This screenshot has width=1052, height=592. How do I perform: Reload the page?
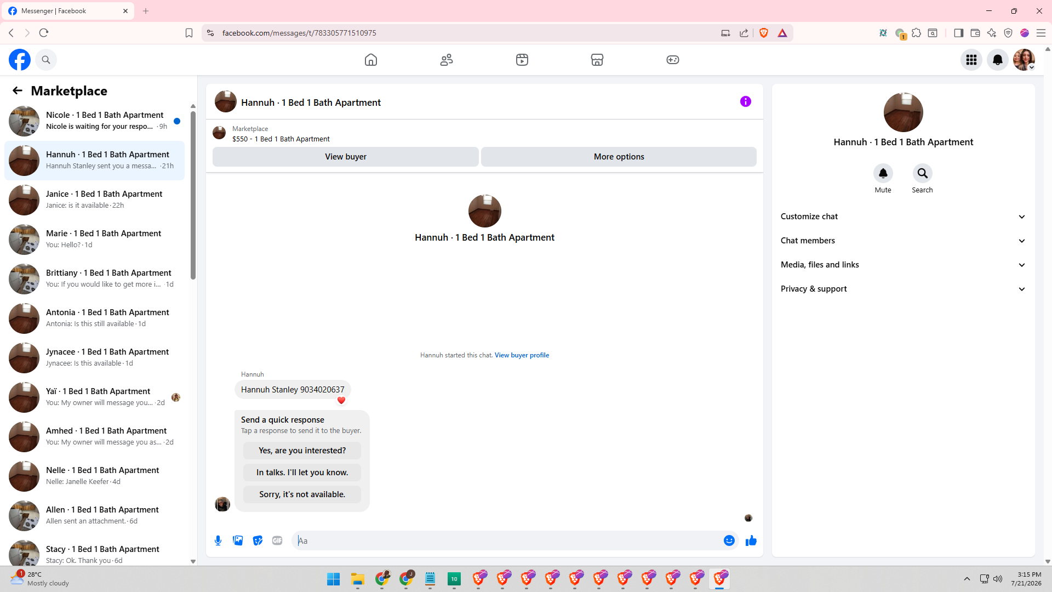[x=44, y=33]
